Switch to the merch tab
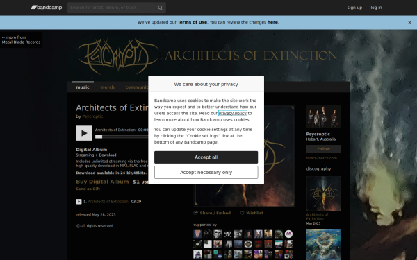 pyautogui.click(x=108, y=87)
